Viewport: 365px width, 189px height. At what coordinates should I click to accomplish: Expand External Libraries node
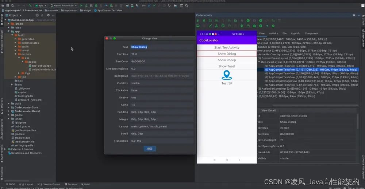5,149
